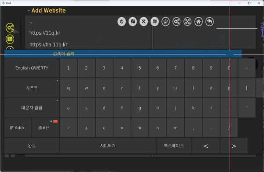Viewport: 264px width, 172px height.
Task: Open the pictures folder icon
Action: [x=165, y=22]
